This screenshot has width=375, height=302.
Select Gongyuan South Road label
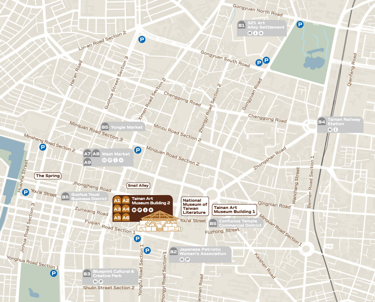pyautogui.click(x=225, y=59)
